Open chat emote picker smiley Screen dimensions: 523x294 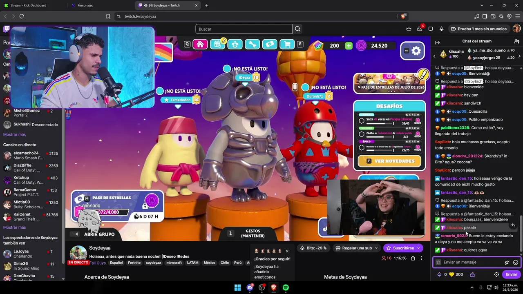pyautogui.click(x=516, y=263)
